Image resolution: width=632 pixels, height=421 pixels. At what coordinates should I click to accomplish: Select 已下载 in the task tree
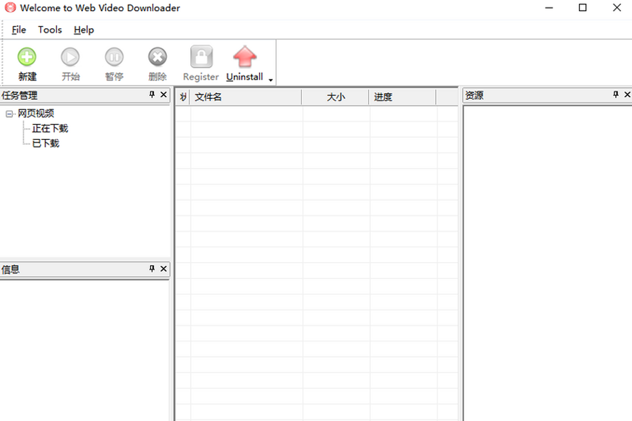tap(46, 143)
